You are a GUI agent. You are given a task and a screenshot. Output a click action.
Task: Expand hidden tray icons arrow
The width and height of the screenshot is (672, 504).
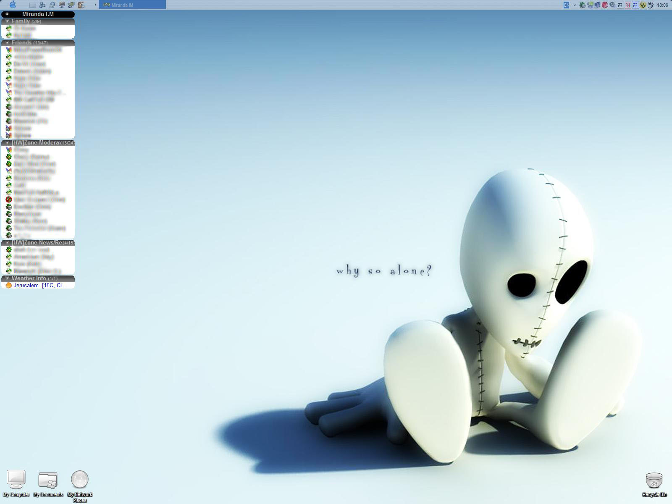point(575,5)
